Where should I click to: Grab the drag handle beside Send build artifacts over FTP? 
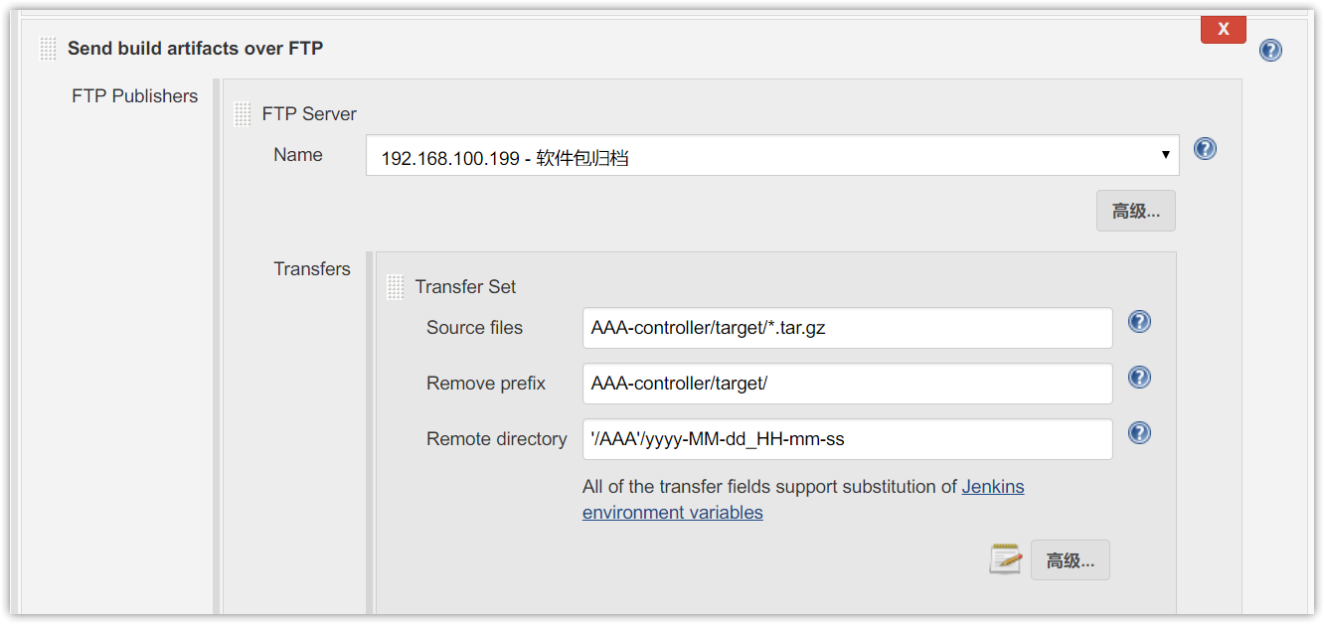(48, 49)
